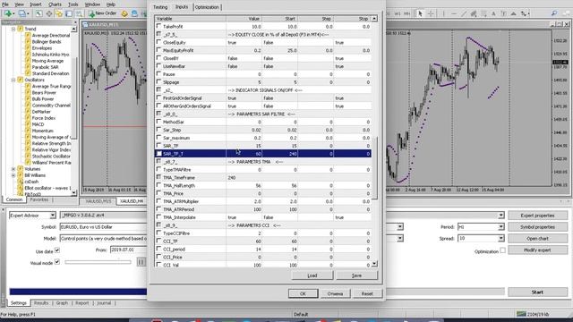Open the Period dropdown in tester
The height and width of the screenshot is (322, 573).
(x=500, y=227)
